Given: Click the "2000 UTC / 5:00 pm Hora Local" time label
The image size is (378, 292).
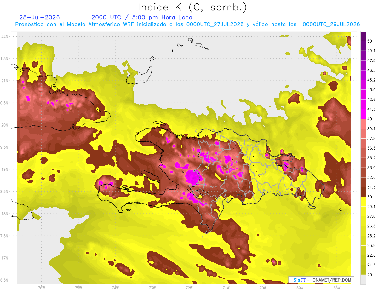Looking at the screenshot, I should point(143,17).
